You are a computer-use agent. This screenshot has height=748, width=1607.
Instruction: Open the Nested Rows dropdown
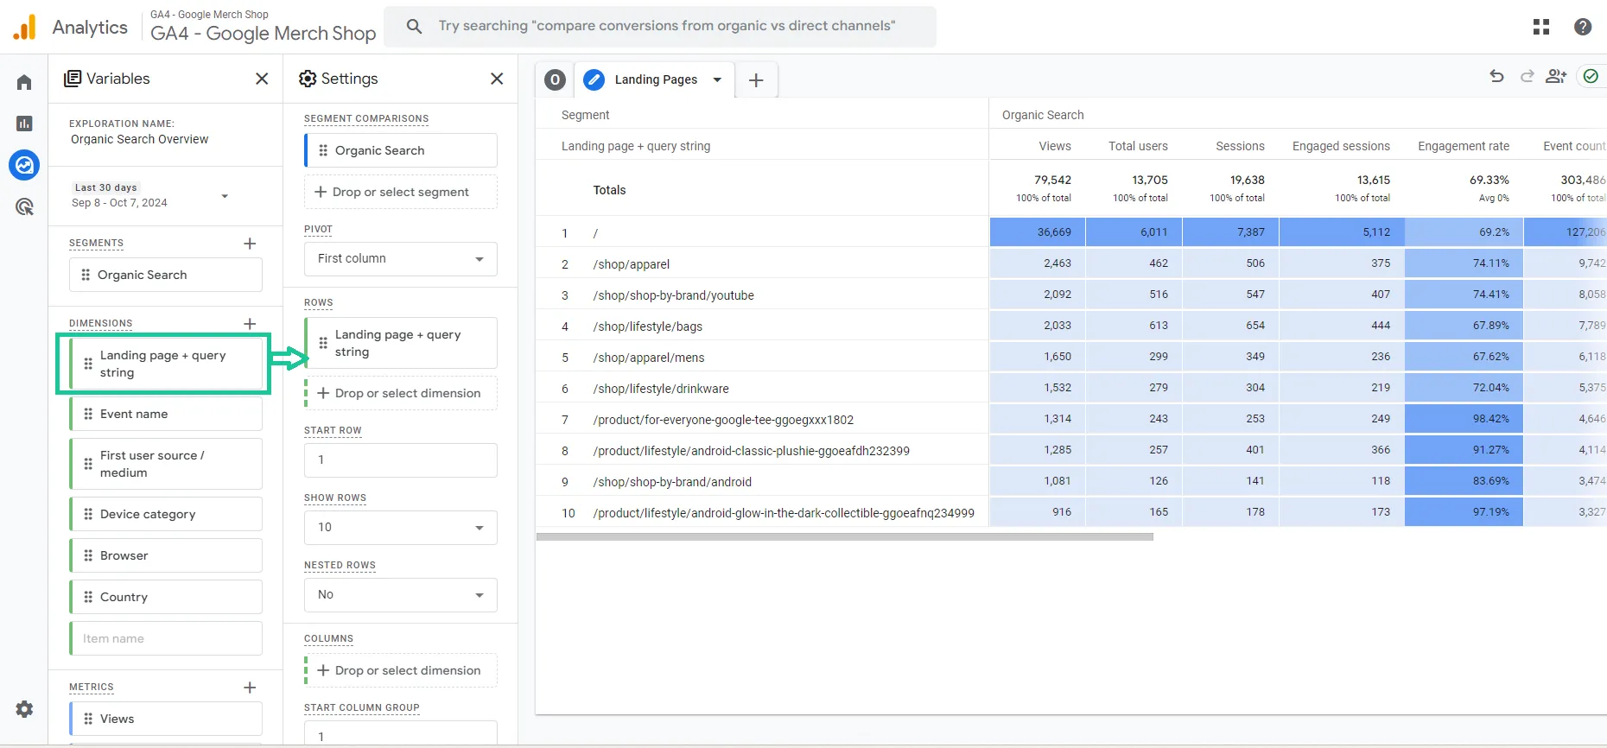[401, 594]
